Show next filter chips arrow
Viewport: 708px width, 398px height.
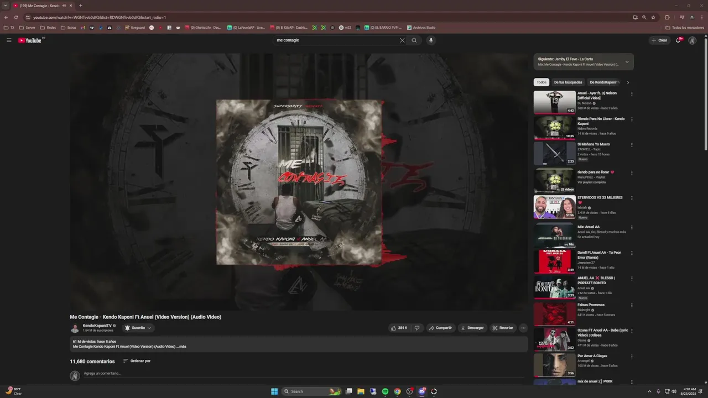(x=628, y=82)
